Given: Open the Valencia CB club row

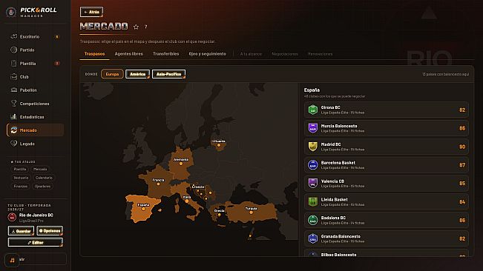Looking at the screenshot, I should pyautogui.click(x=387, y=184).
